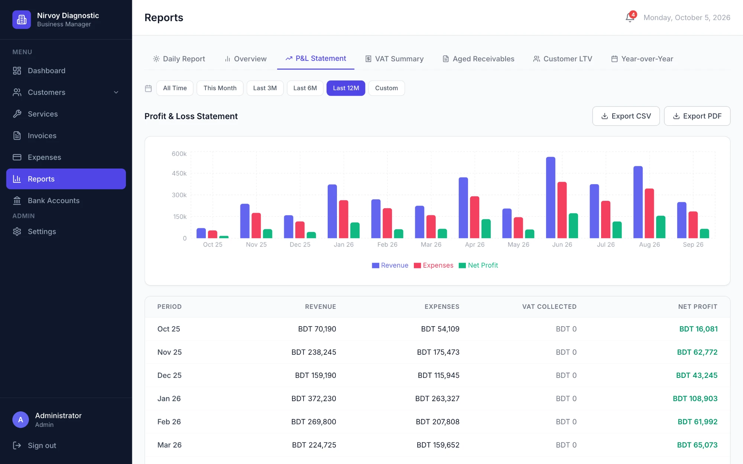The image size is (743, 464).
Task: Click the calendar icon beside date filters
Action: coord(148,88)
